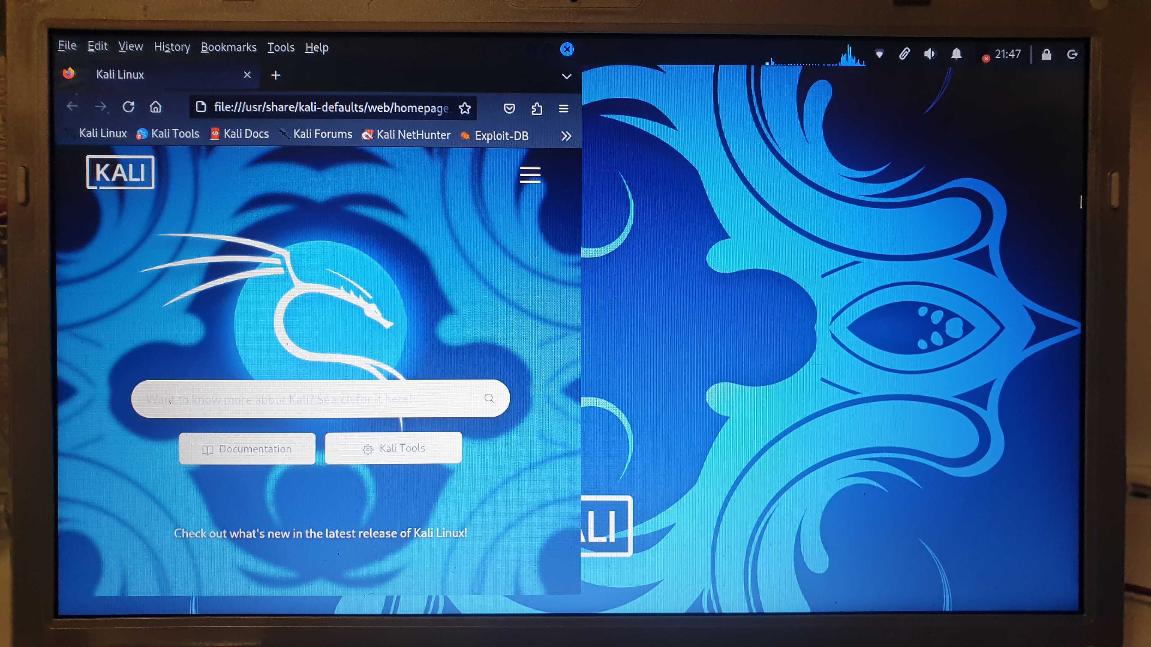Click the search magnifier icon
Viewport: 1151px width, 647px height.
coord(489,398)
